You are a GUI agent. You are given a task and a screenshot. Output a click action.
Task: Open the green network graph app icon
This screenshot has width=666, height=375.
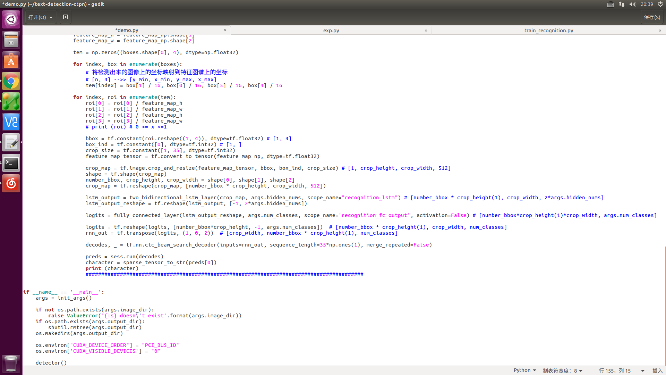tap(11, 102)
